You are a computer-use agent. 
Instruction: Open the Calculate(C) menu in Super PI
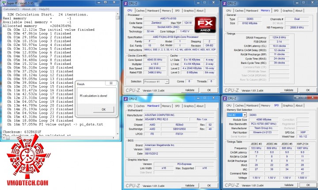[x=11, y=9]
